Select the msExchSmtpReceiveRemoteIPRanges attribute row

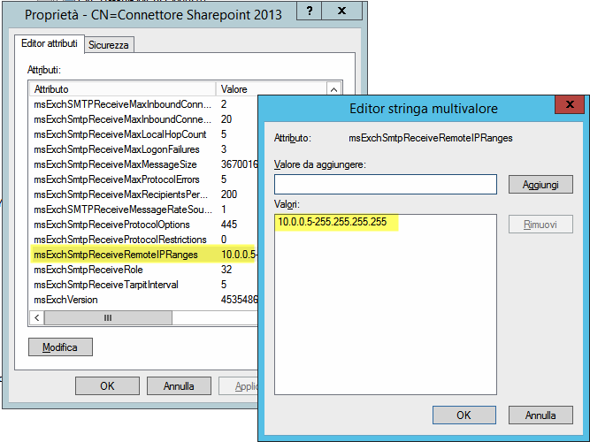(143, 255)
